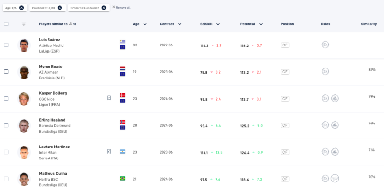
Task: Click Uruguay flag on Luis Suárez row
Action: [x=122, y=42]
